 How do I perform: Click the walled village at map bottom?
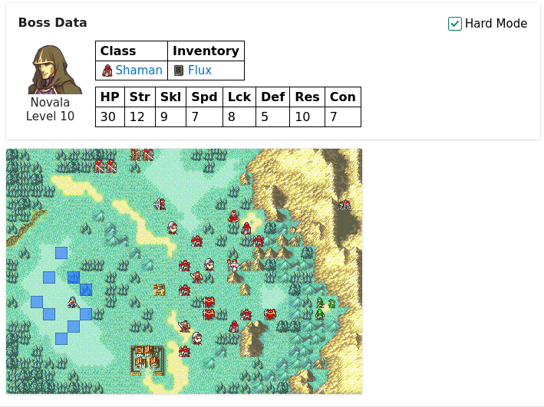[x=147, y=360]
